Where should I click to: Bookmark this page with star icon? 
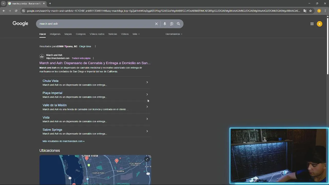click(x=310, y=11)
